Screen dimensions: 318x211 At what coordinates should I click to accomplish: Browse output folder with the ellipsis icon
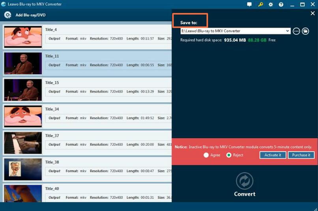point(296,31)
